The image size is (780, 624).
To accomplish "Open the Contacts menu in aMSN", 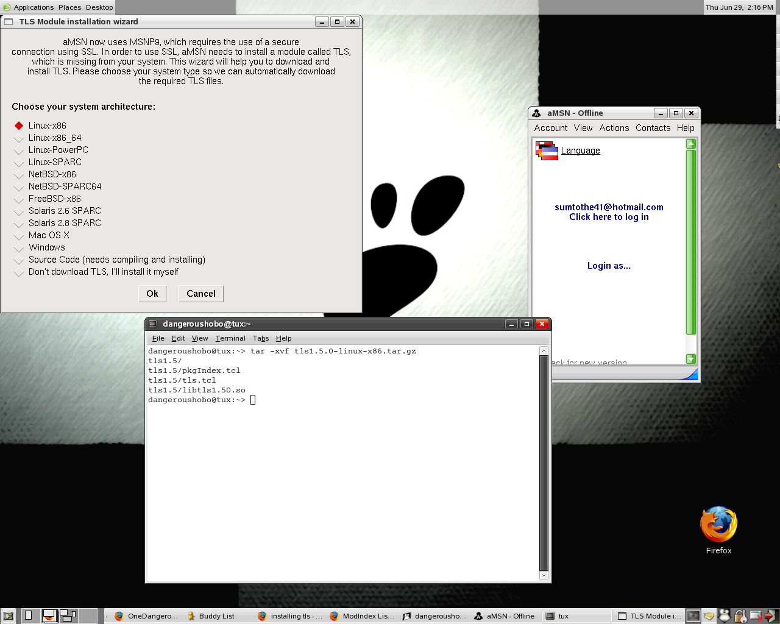I will click(x=653, y=128).
